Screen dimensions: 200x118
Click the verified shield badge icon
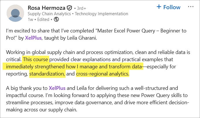coord(69,8)
